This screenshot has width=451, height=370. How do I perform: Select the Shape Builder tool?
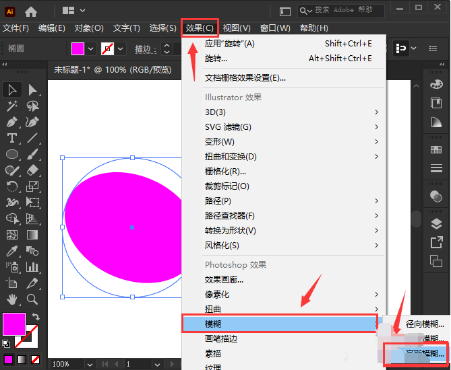point(12,219)
